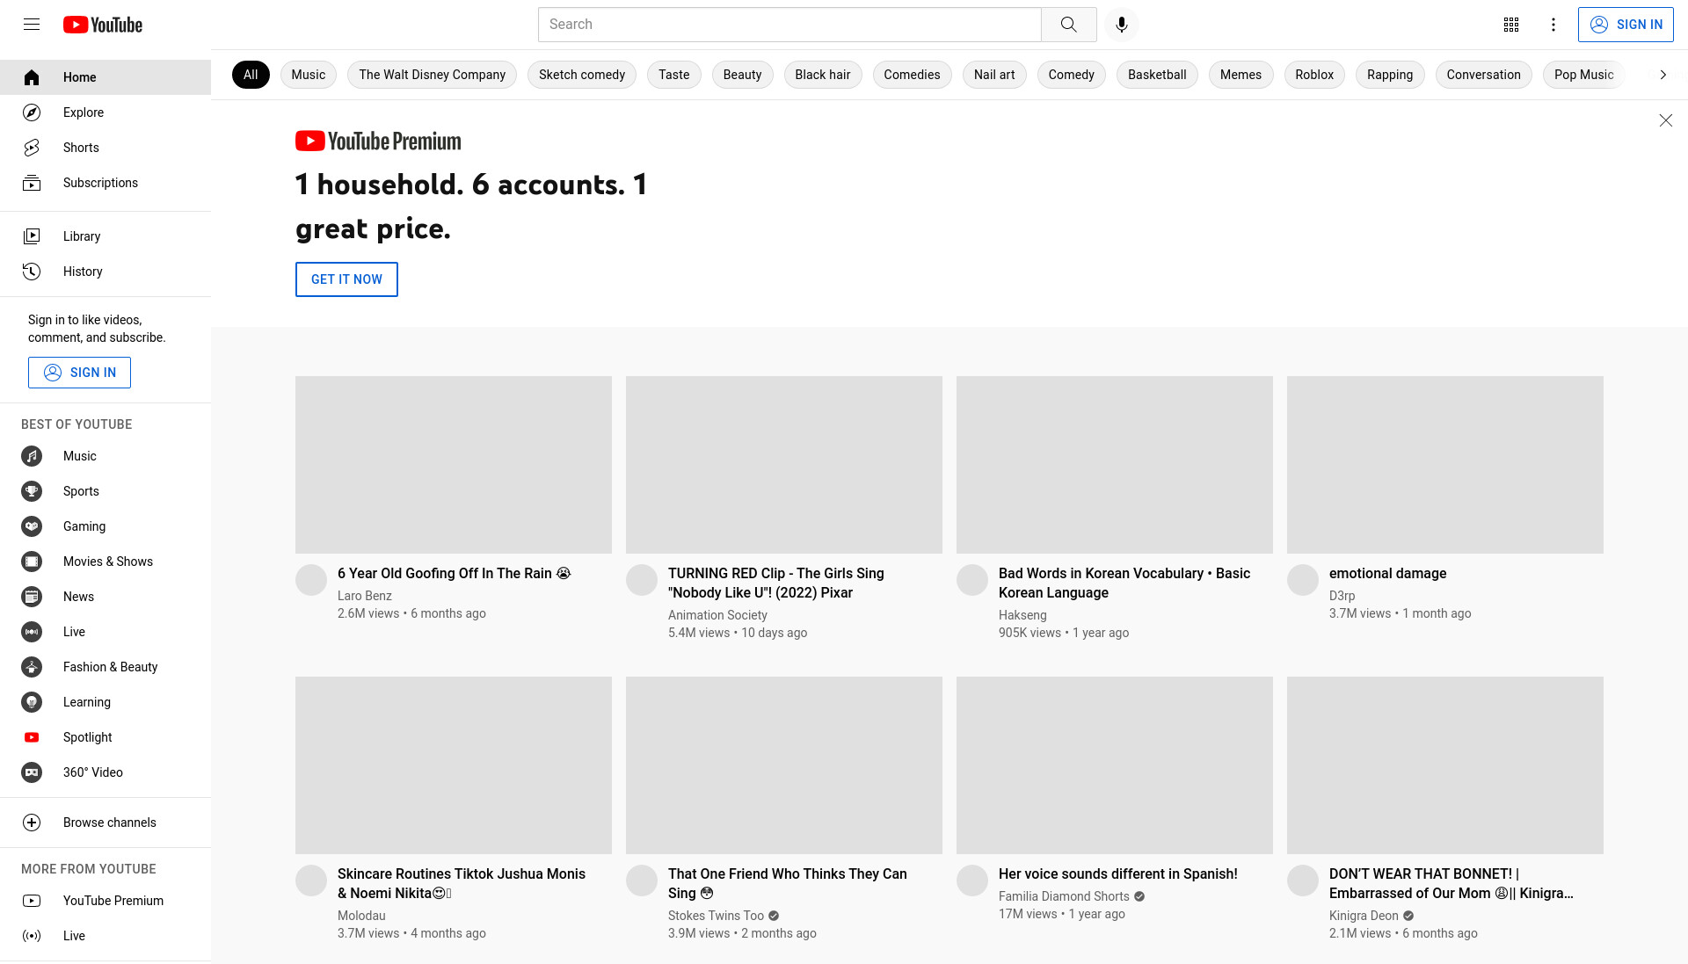Screen dimensions: 1688x964
Task: Select the Comedies chip
Action: 912,75
